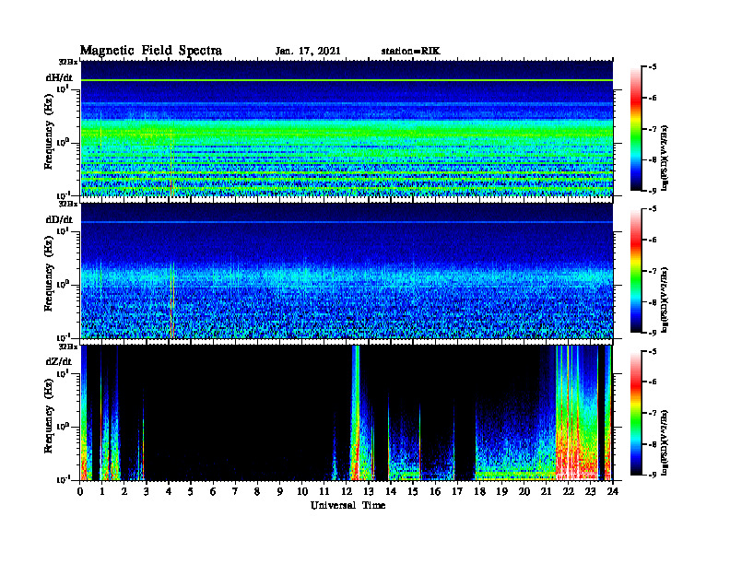Viewport: 730px width, 564px height.
Task: Click hour tick label "16" on the time axis
Action: pyautogui.click(x=435, y=491)
